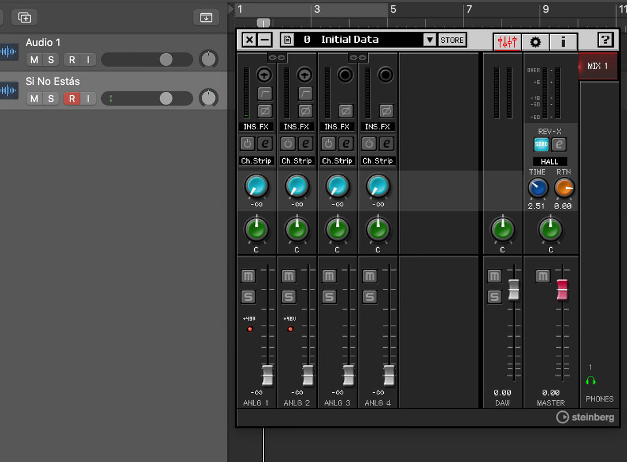Mute the ANLG 3 channel

[x=329, y=276]
